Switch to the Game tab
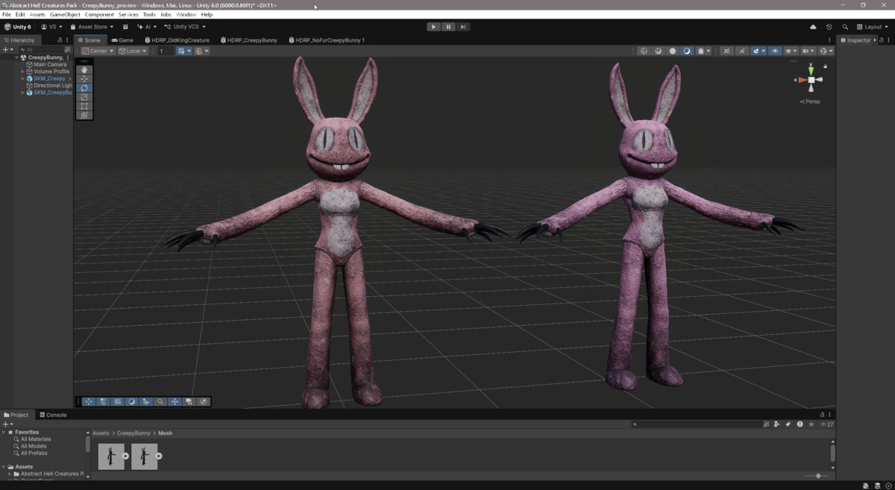Image resolution: width=895 pixels, height=490 pixels. pos(122,40)
